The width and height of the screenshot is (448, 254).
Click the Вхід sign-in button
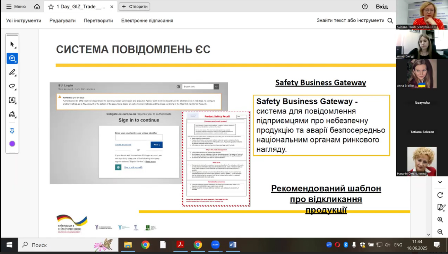382,7
